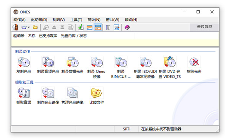This screenshot has width=230, height=140.
Task: Open the 动作(A) menu
Action: [x=20, y=20]
